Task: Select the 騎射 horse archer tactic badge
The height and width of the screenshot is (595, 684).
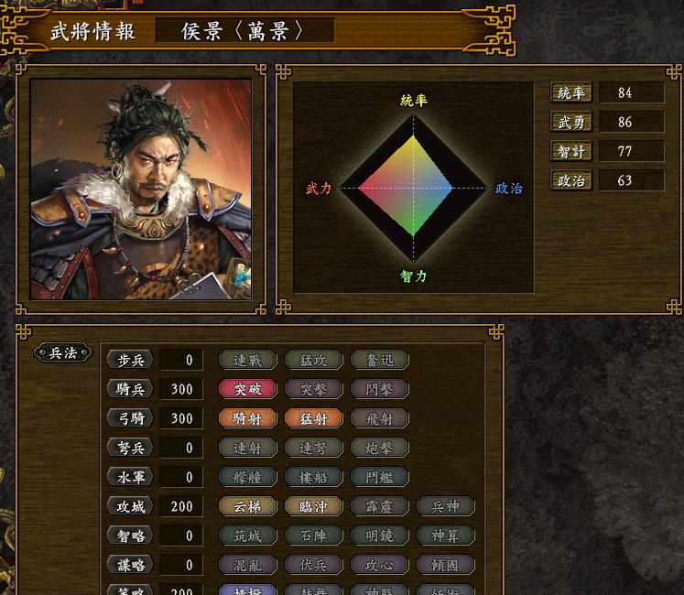Action: (247, 418)
